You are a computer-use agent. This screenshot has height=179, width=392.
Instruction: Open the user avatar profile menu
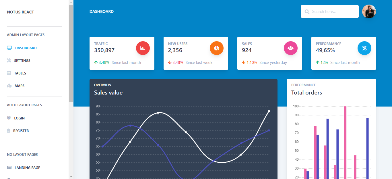(x=369, y=11)
